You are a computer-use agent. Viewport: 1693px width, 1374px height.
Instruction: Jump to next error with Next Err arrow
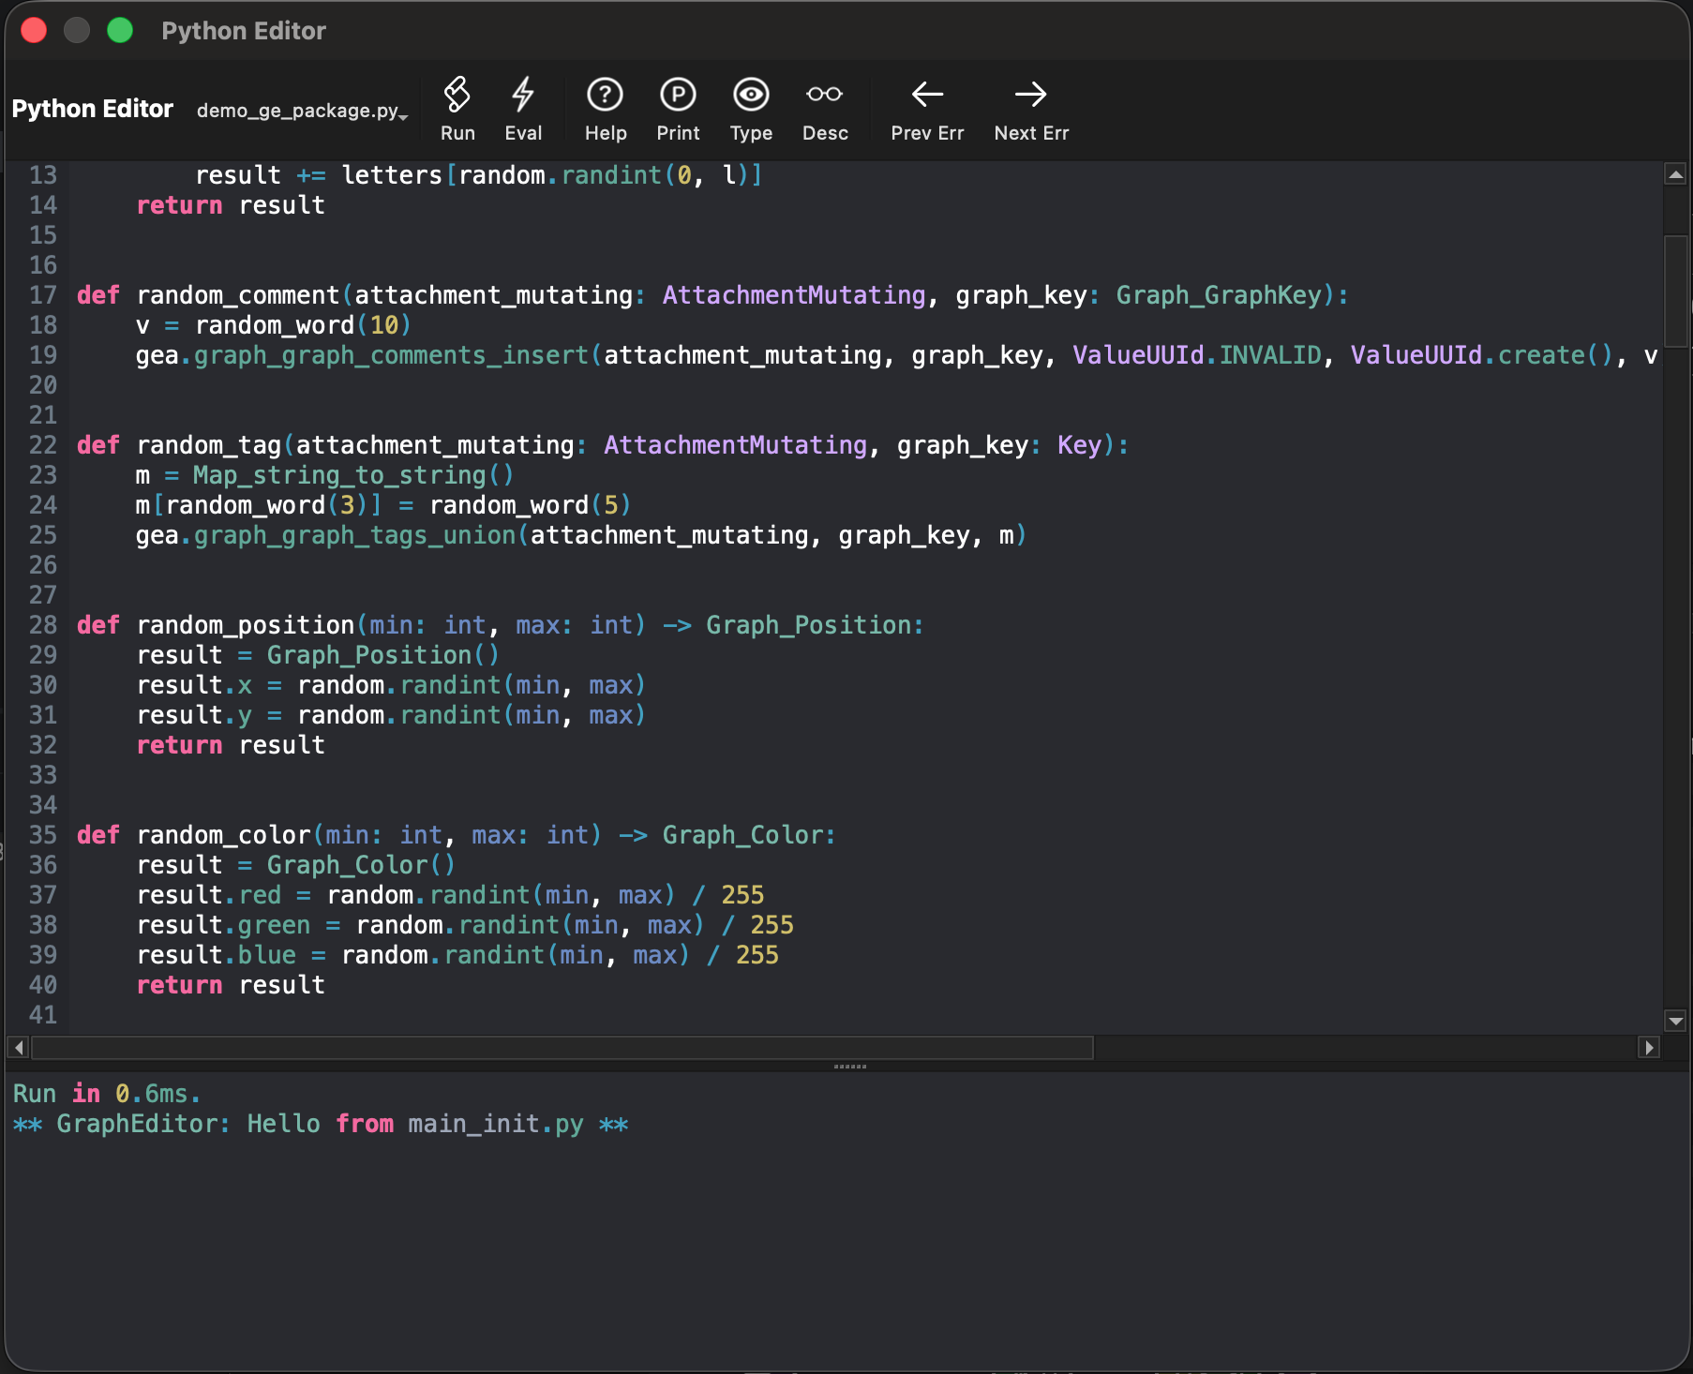1030,96
